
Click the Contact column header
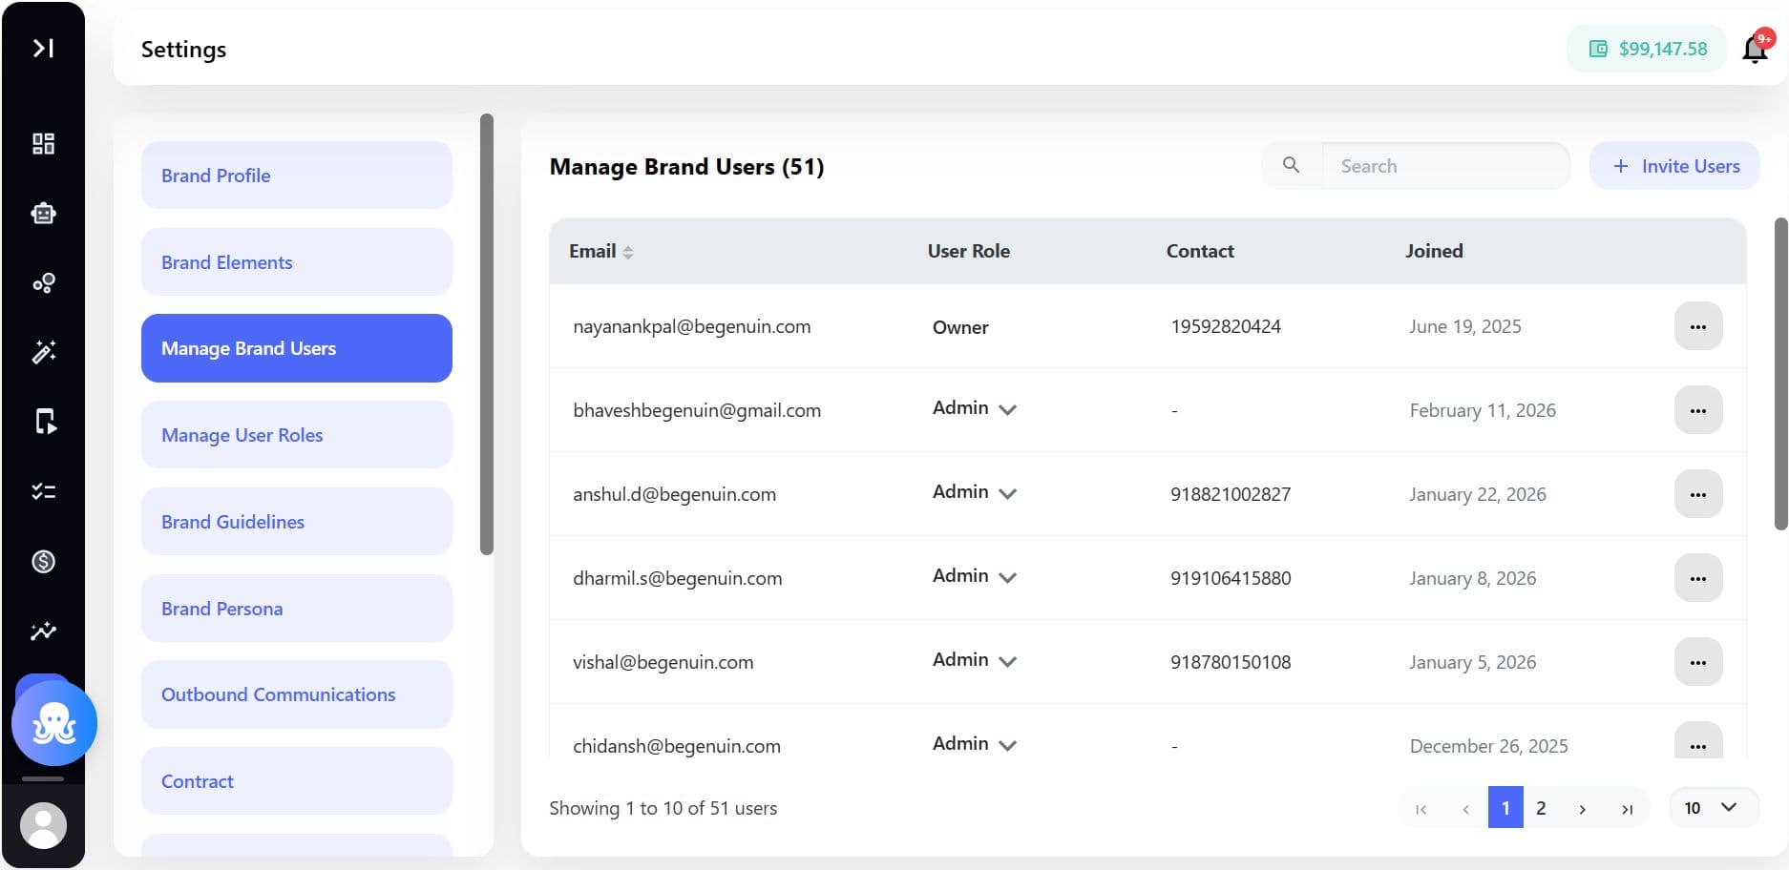point(1200,251)
